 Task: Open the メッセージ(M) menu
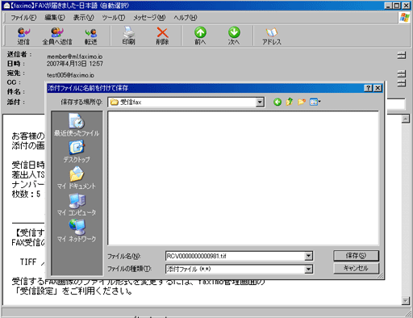click(x=149, y=18)
